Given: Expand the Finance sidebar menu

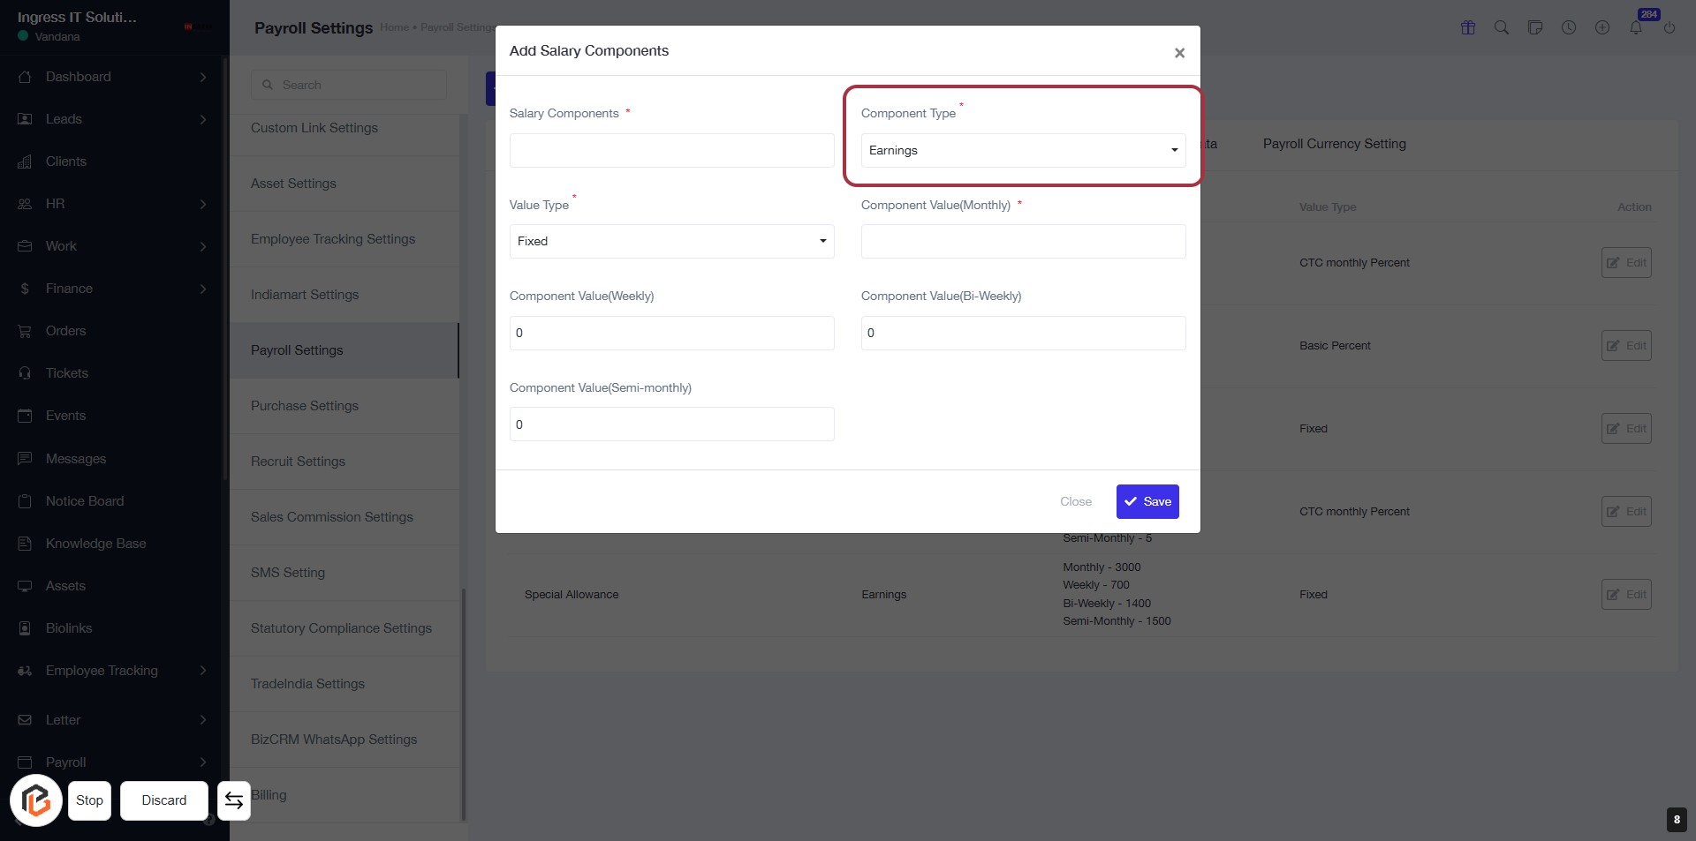Looking at the screenshot, I should tap(113, 289).
